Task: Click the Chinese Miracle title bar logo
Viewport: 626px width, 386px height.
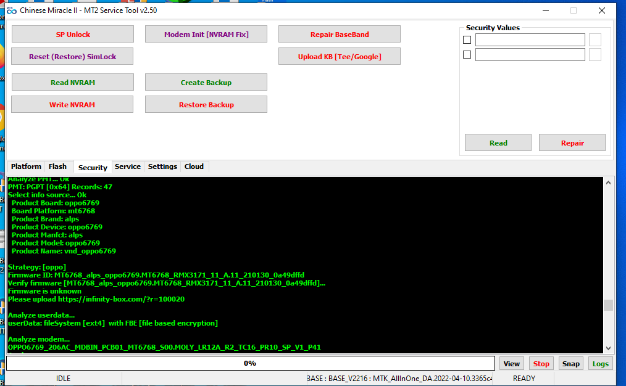Action: point(10,10)
